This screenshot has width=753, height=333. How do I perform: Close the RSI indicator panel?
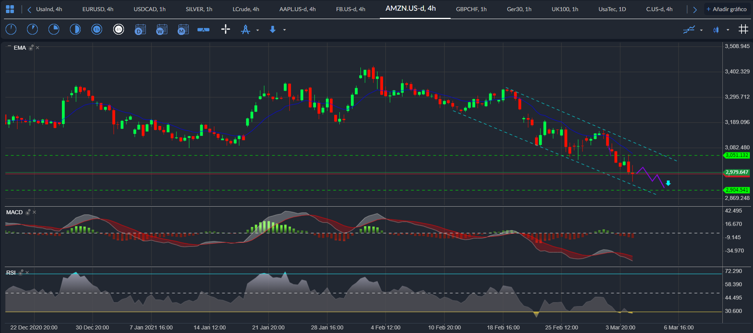click(27, 273)
